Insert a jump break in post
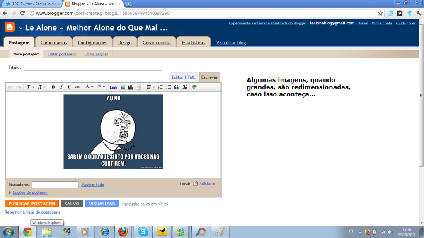This screenshot has height=238, width=424. click(x=139, y=87)
